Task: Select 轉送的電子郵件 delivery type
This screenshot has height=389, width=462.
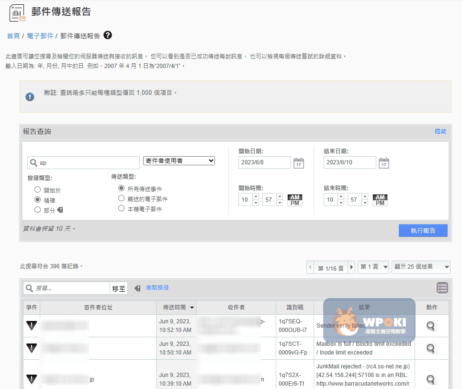Action: click(122, 199)
